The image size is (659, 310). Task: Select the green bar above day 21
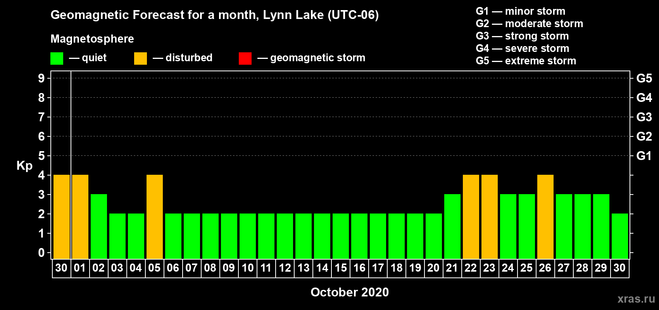point(452,226)
